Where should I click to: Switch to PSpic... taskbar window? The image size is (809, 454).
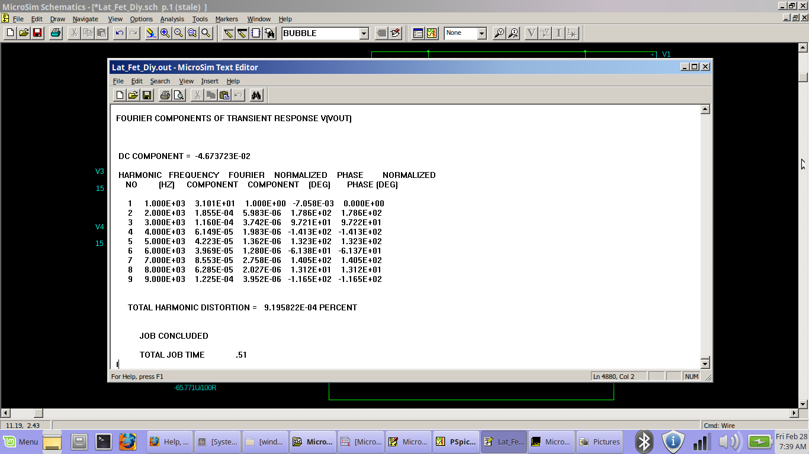tap(455, 442)
